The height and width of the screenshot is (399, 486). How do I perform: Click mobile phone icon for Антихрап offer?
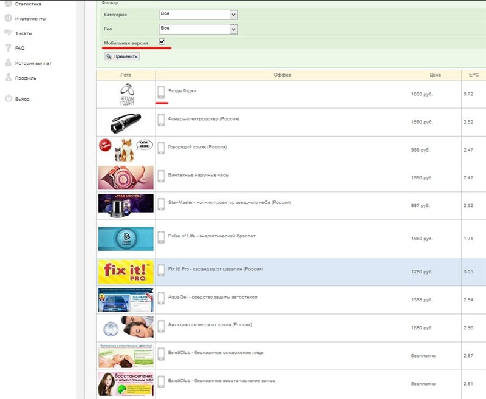pyautogui.click(x=161, y=326)
